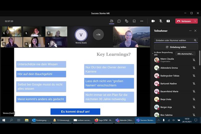This screenshot has height=134, width=201.
Task: Open dropdown arrow beside Verlassen button
Action: pos(195,21)
